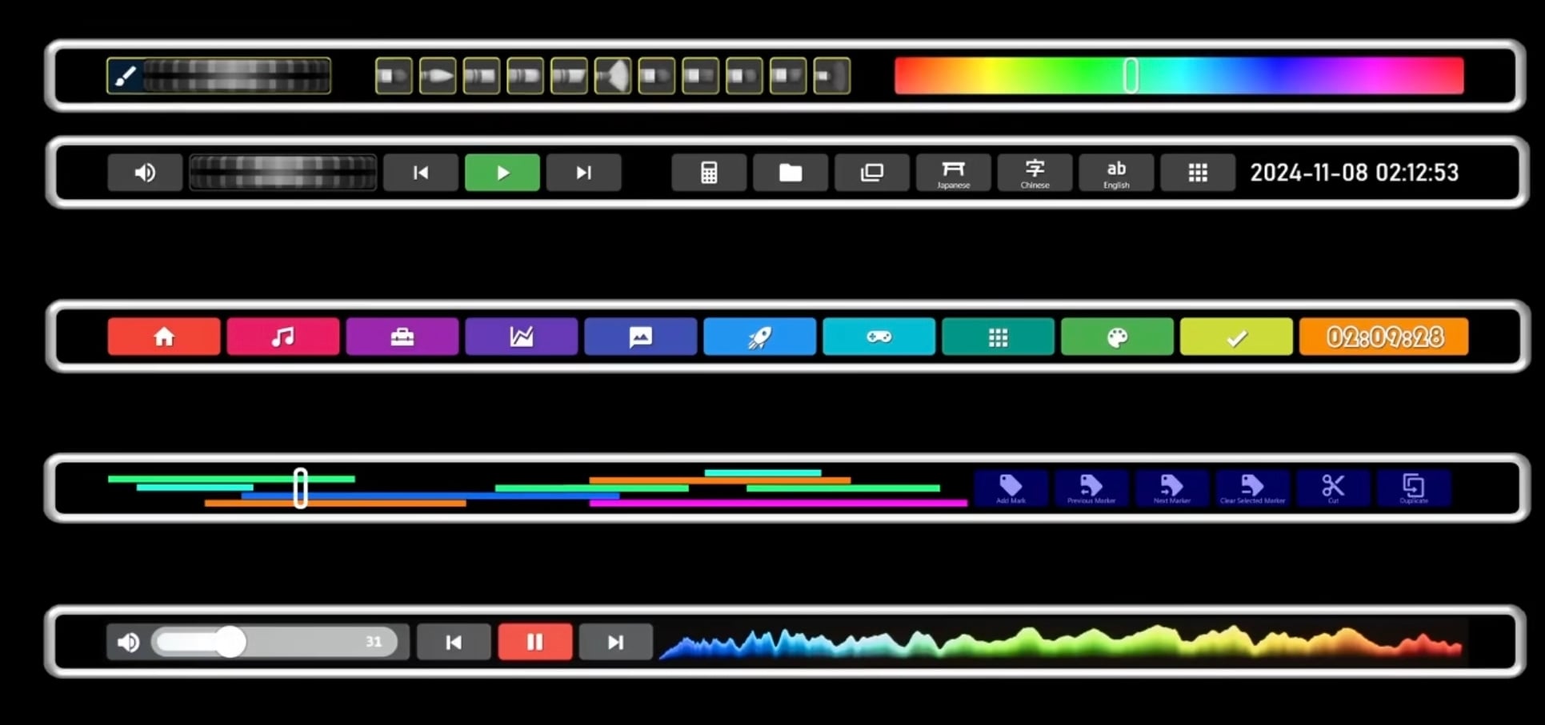The width and height of the screenshot is (1545, 725).
Task: Adjust the brush size wheel beside paintbrush
Action: click(x=237, y=76)
